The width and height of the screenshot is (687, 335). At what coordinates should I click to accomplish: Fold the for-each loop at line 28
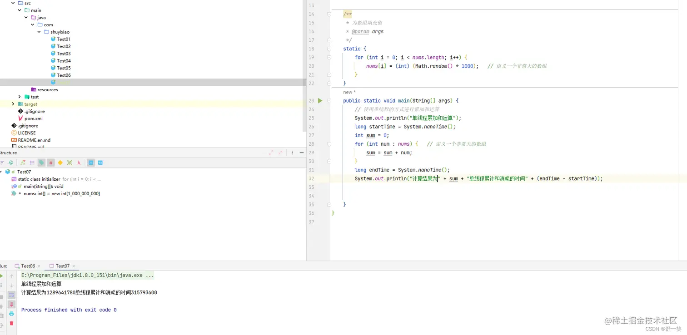point(329,144)
